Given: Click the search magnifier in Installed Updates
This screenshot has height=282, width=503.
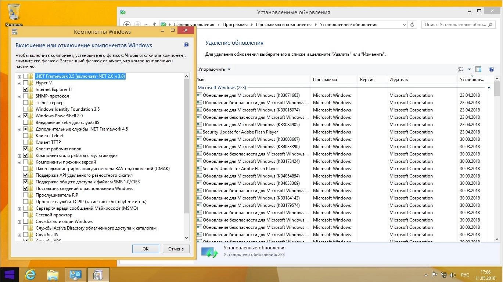Looking at the screenshot, I should 490,25.
